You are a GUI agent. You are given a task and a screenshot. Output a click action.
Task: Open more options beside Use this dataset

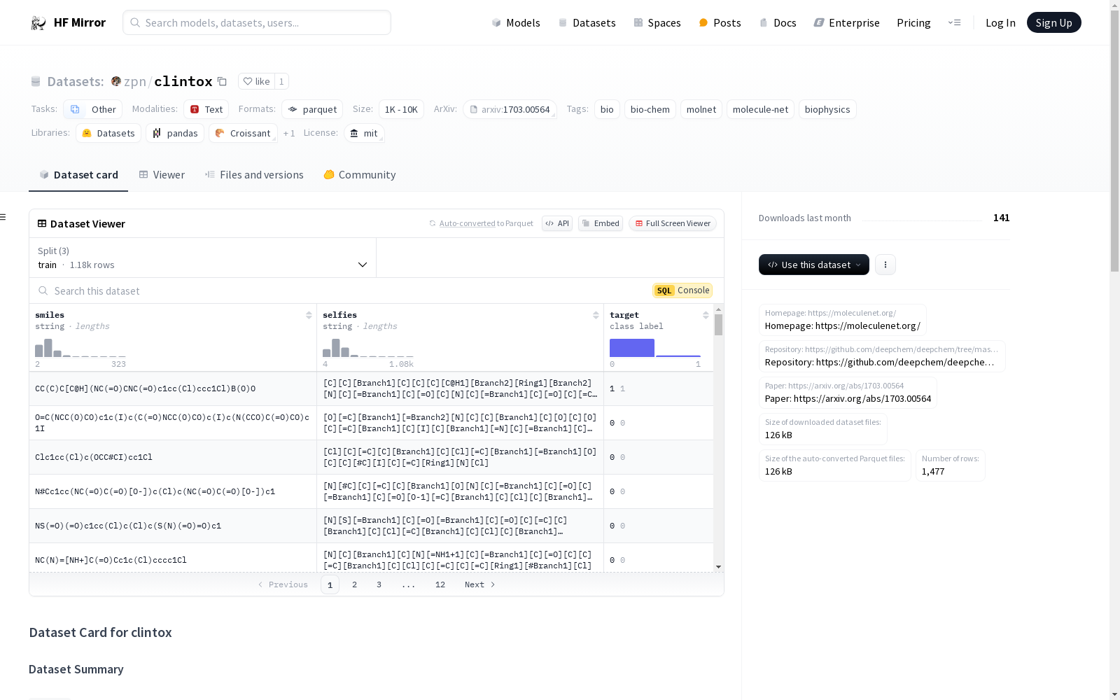pyautogui.click(x=885, y=265)
